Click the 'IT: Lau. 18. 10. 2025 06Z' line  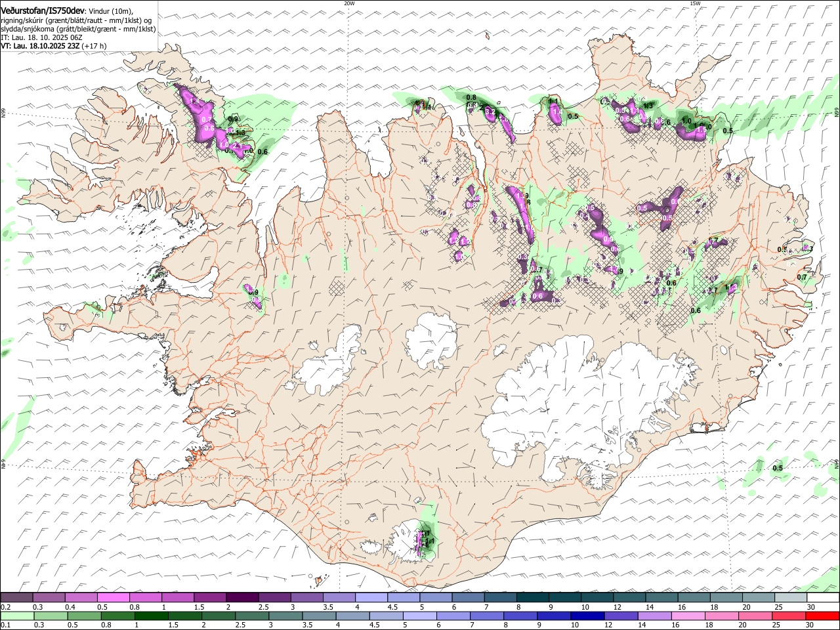click(41, 37)
